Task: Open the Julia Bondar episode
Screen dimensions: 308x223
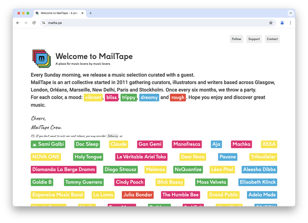Action: [x=138, y=195]
